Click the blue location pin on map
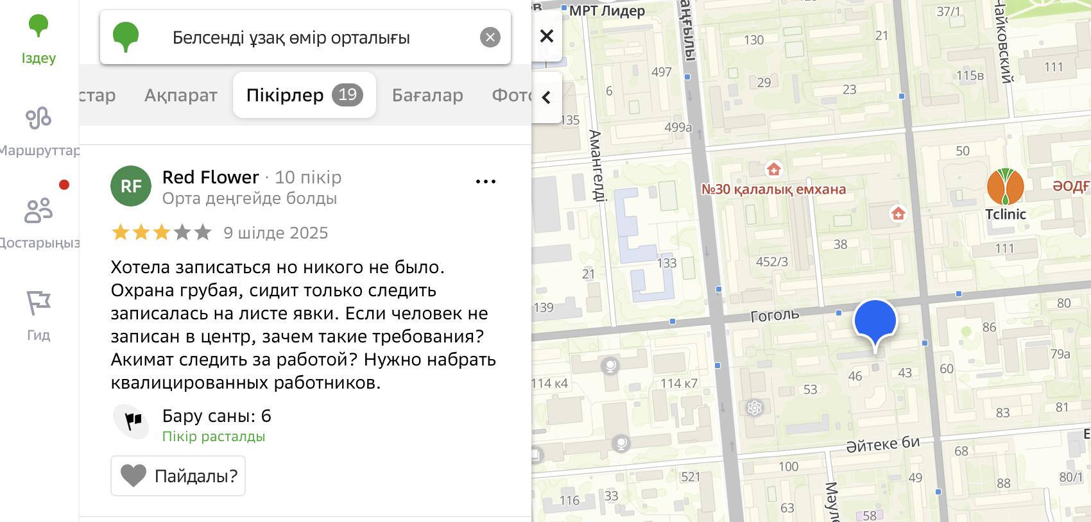 (x=875, y=322)
